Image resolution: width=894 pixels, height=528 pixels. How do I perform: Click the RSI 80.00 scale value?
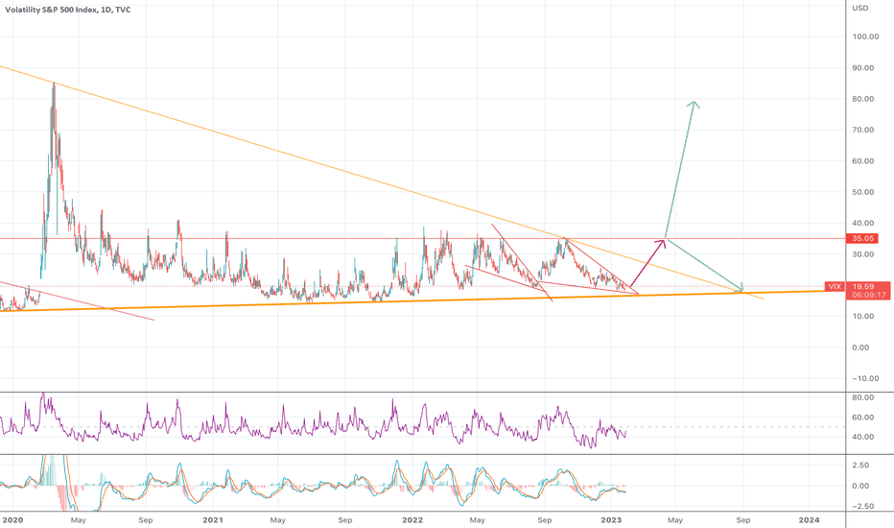[863, 397]
